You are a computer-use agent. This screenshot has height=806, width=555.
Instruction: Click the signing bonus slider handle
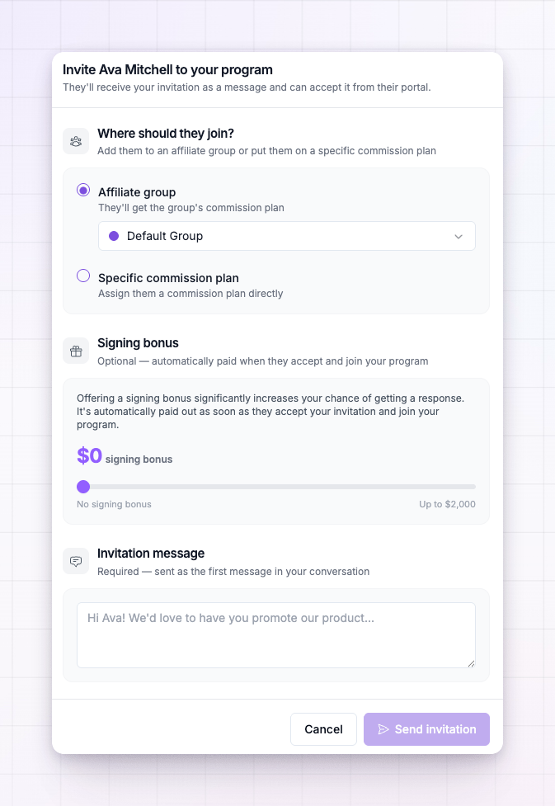pos(83,486)
